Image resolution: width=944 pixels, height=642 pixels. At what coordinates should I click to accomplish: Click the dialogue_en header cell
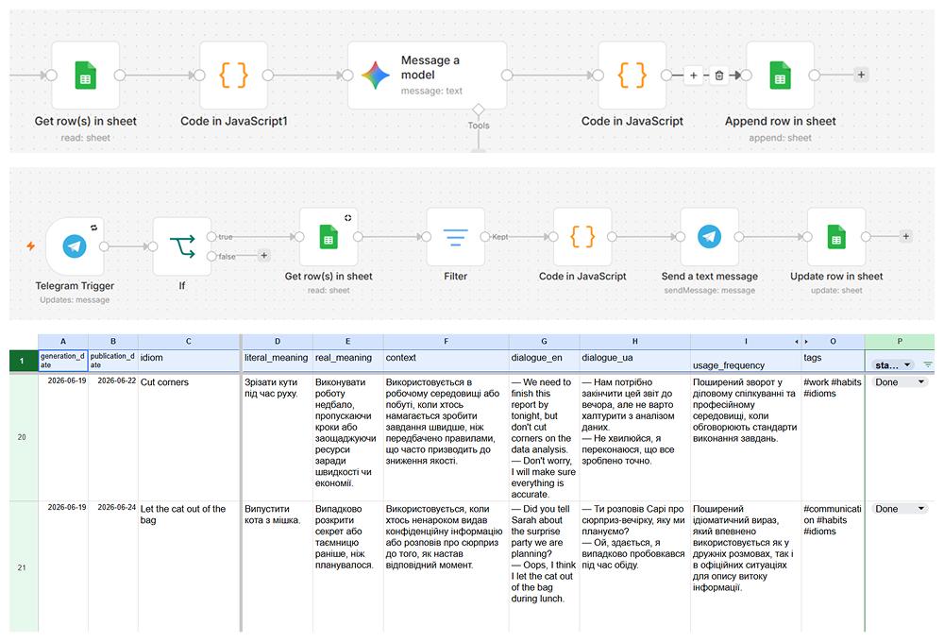tap(545, 361)
